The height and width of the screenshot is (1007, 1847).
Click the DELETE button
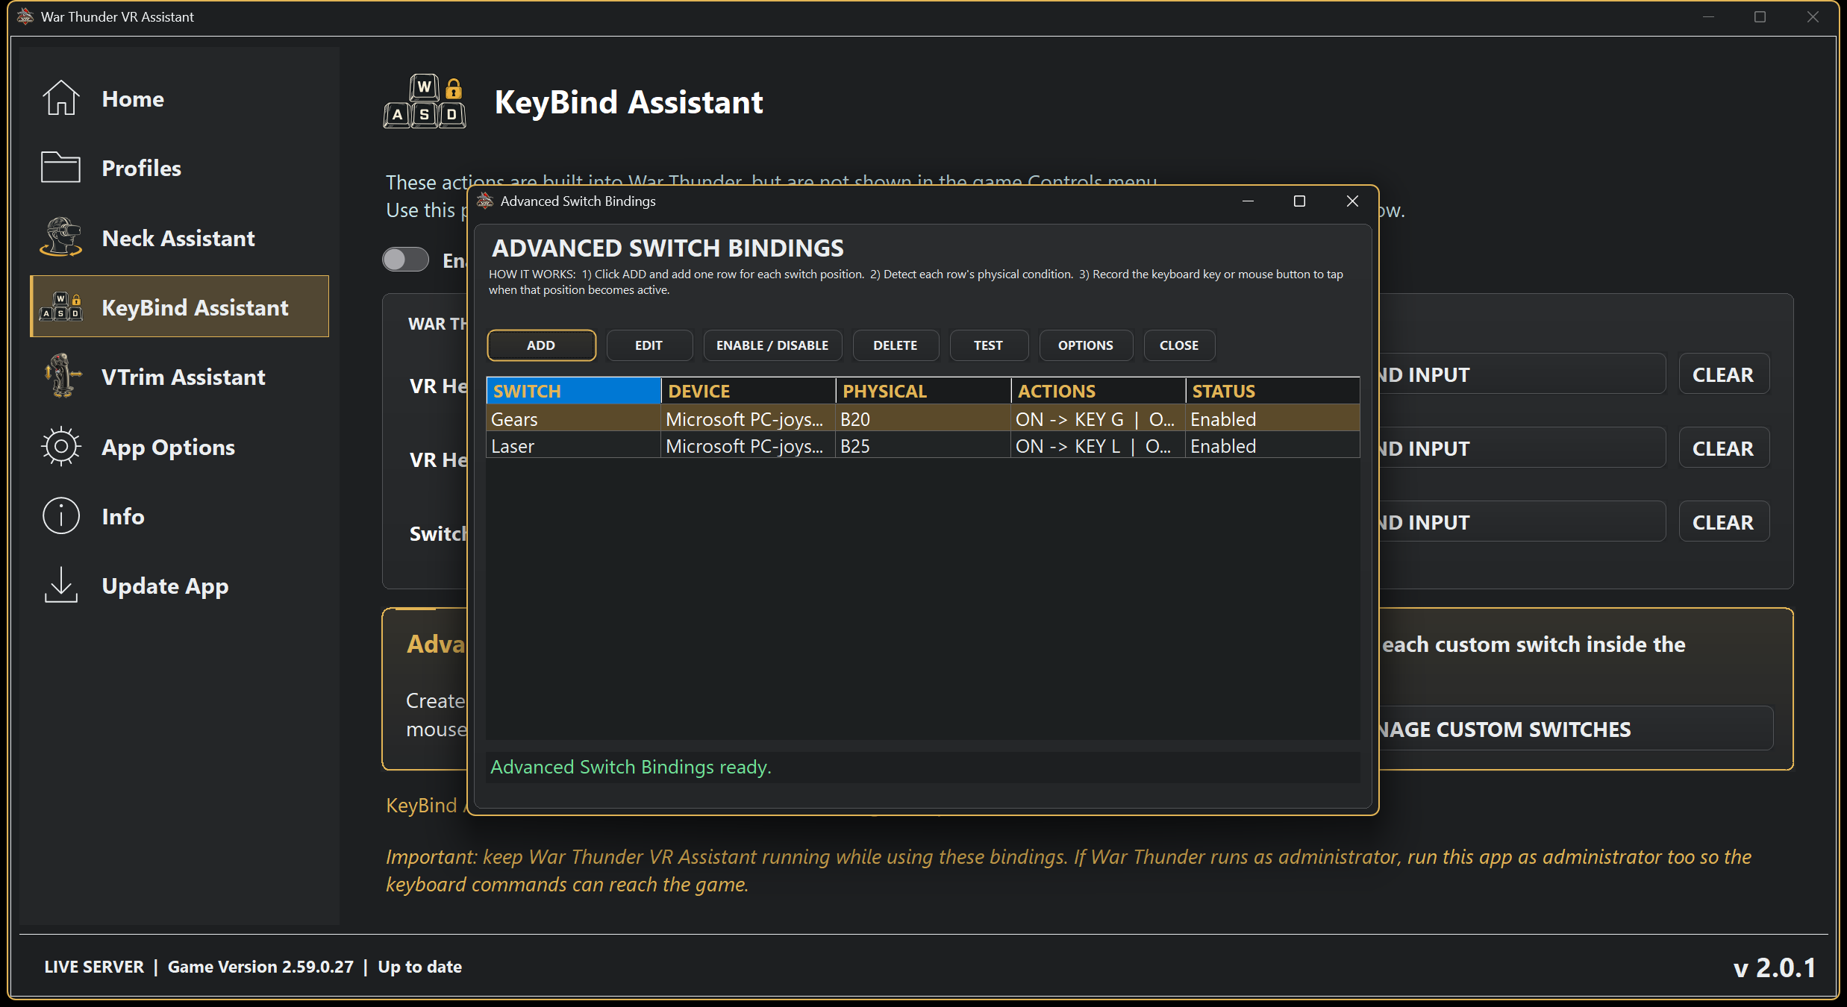click(x=896, y=345)
